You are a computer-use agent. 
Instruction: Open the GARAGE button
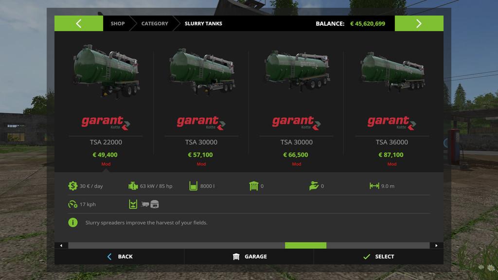point(249,257)
